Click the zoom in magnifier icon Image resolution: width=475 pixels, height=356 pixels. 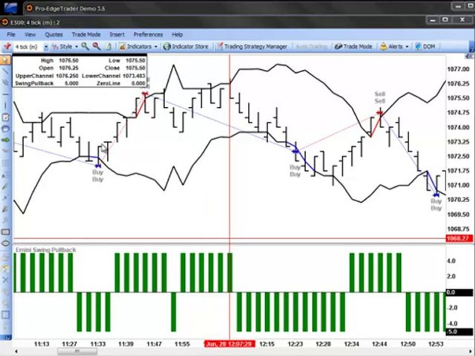[x=85, y=46]
